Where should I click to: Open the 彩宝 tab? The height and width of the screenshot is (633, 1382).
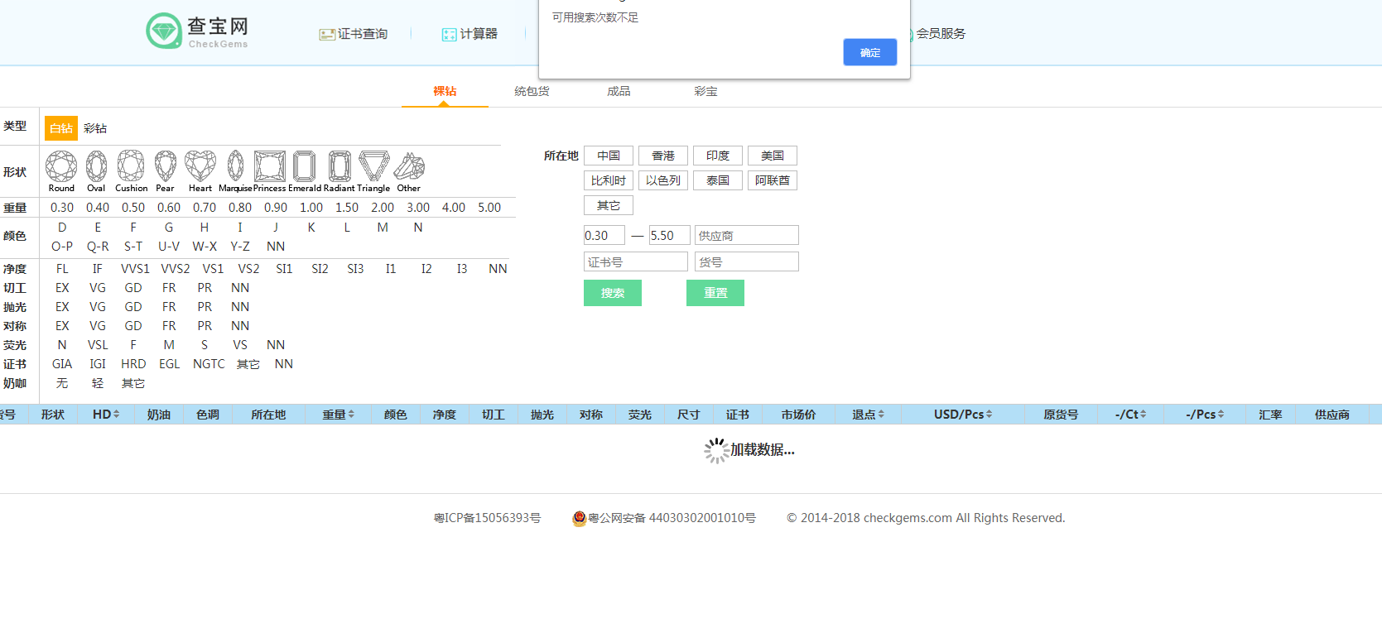705,91
